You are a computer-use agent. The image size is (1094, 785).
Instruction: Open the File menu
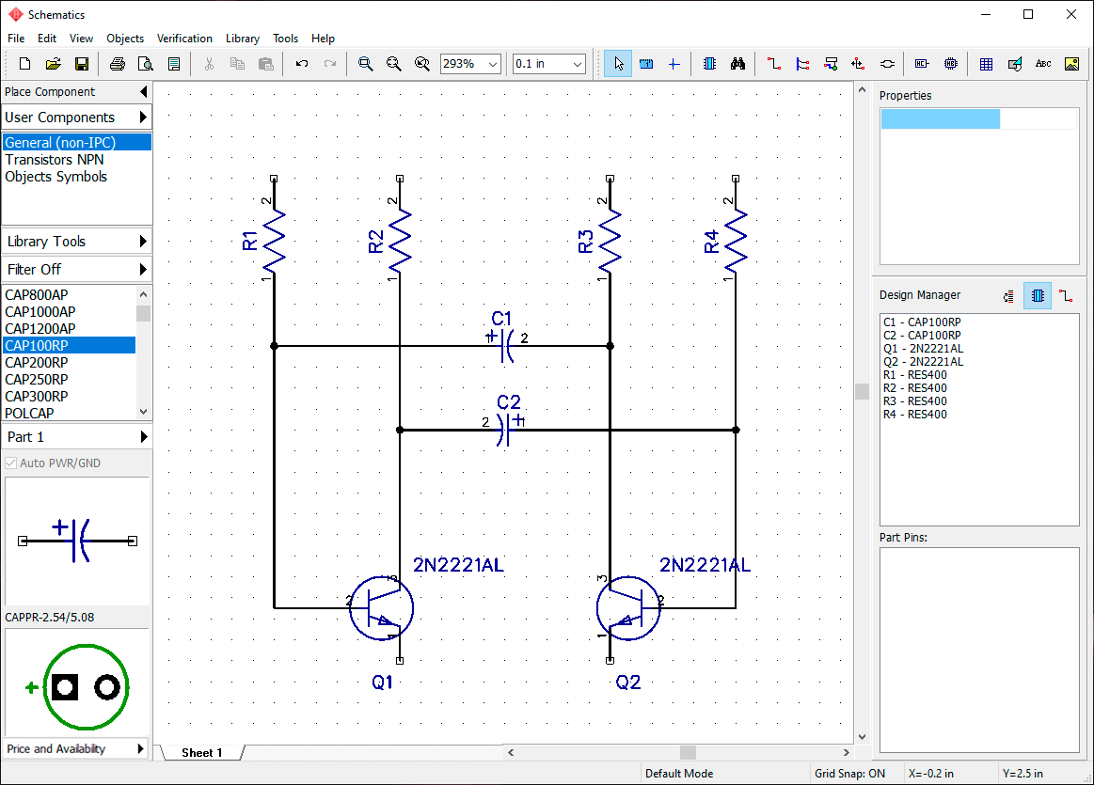coord(16,39)
